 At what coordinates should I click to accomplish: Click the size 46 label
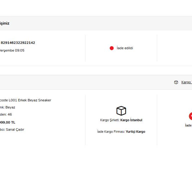(9, 114)
